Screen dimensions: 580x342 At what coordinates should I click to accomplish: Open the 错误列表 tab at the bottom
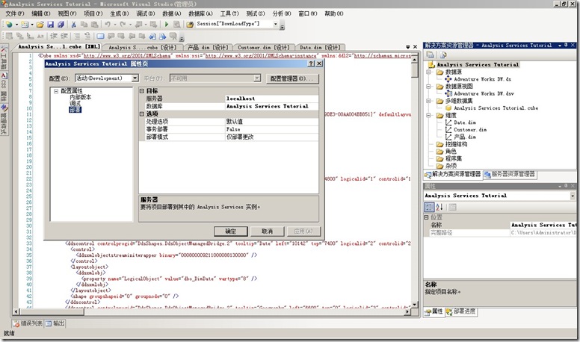28,323
